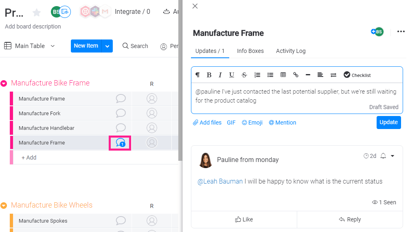Change text direction

coord(333,75)
